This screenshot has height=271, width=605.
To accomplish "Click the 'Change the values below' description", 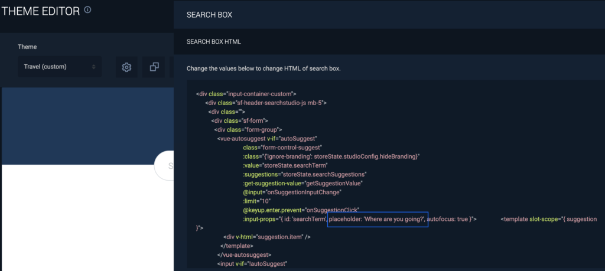I will point(264,68).
